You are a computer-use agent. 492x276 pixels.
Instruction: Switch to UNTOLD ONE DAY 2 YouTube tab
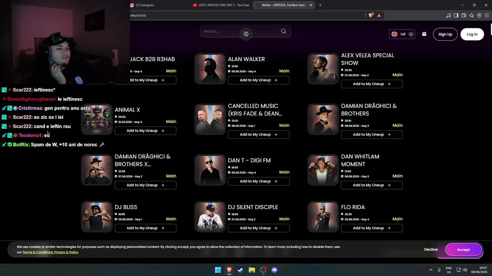[x=221, y=5]
